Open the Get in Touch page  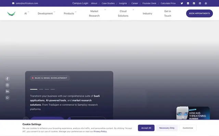point(168,14)
